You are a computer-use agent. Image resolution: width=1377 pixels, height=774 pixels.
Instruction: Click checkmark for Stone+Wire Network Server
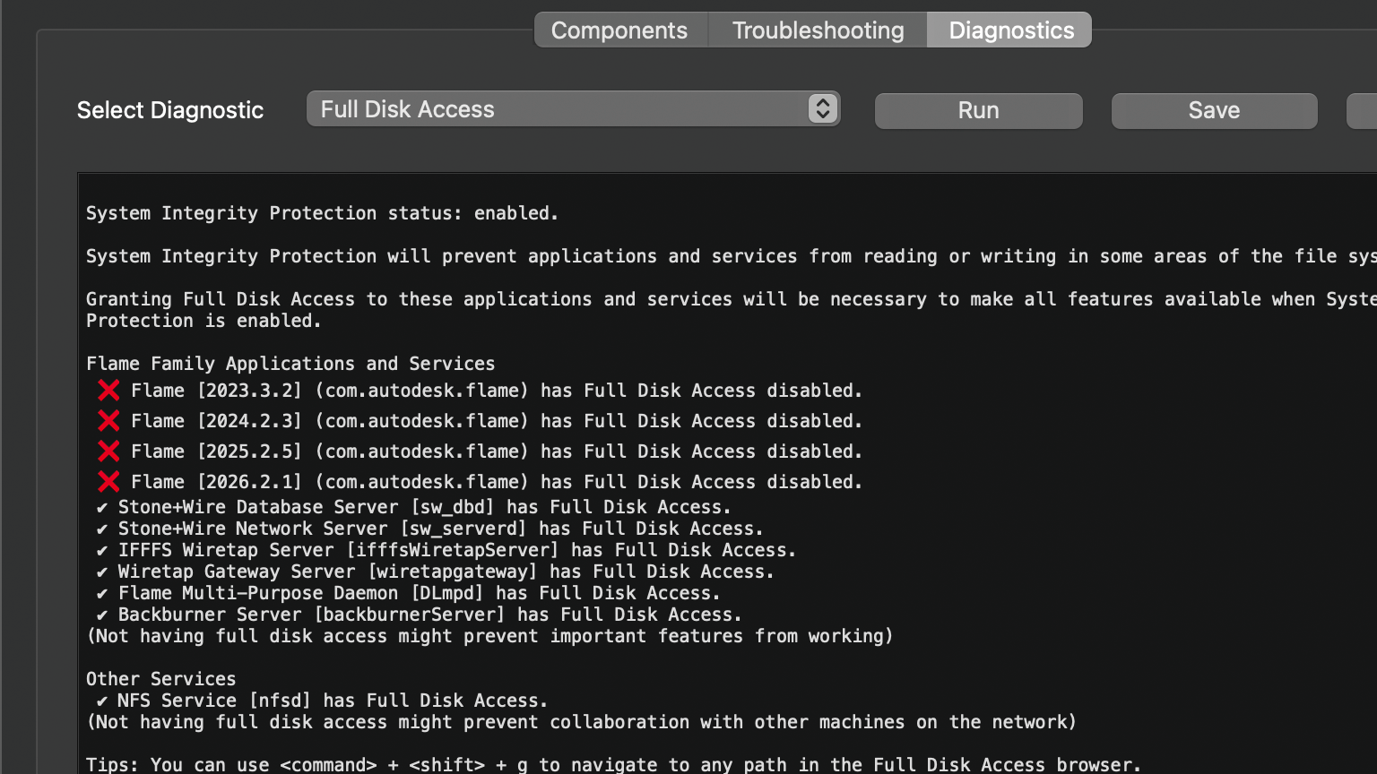tap(102, 529)
